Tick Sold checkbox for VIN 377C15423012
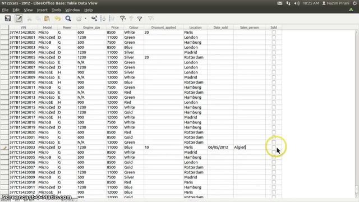Screen dimensions: 359x202 point(274,192)
